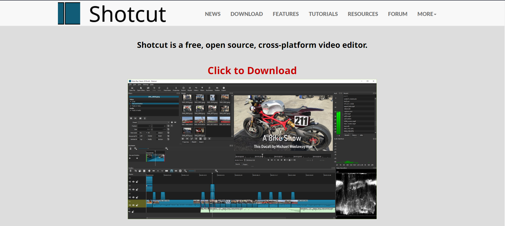Screen dimensions: 505x226
Task: Switch to the Jobs tab in Recent panel
Action: (361, 135)
